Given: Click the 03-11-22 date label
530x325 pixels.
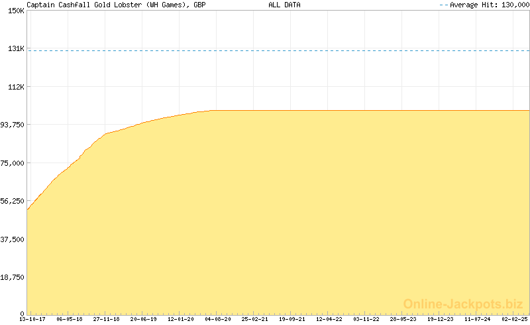Looking at the screenshot, I should (x=366, y=319).
